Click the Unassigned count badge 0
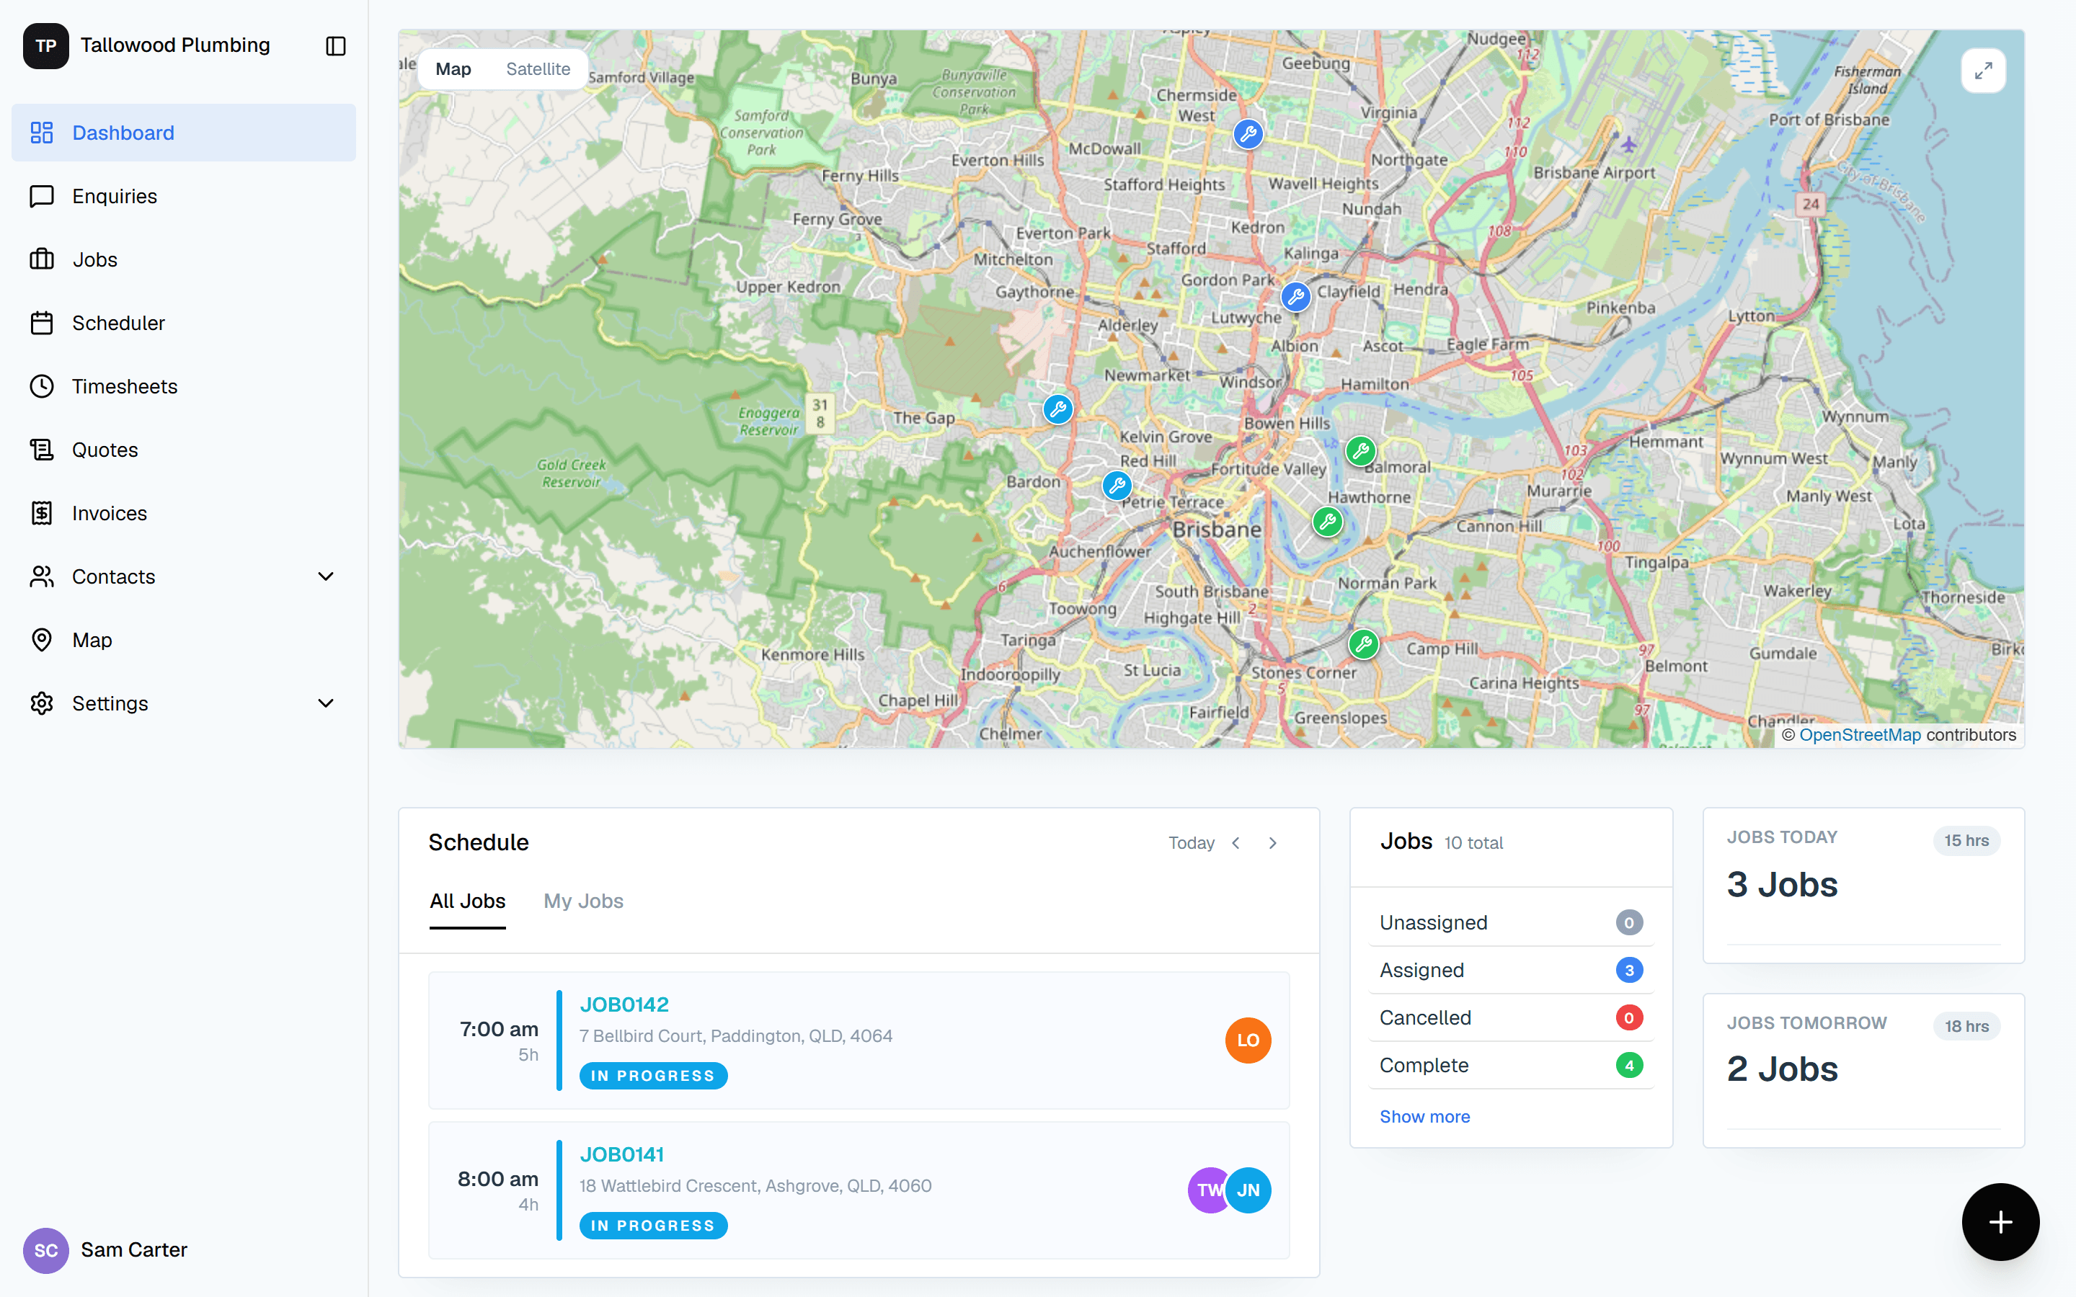 (x=1629, y=923)
